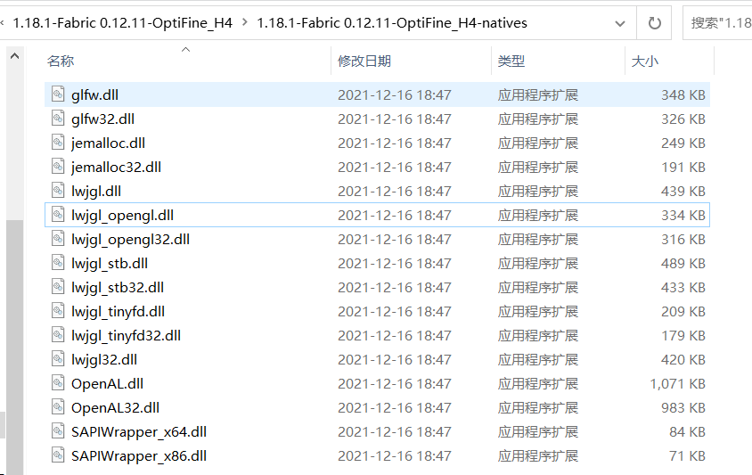Click the glfw32.dll file icon
The image size is (752, 475).
tap(58, 118)
